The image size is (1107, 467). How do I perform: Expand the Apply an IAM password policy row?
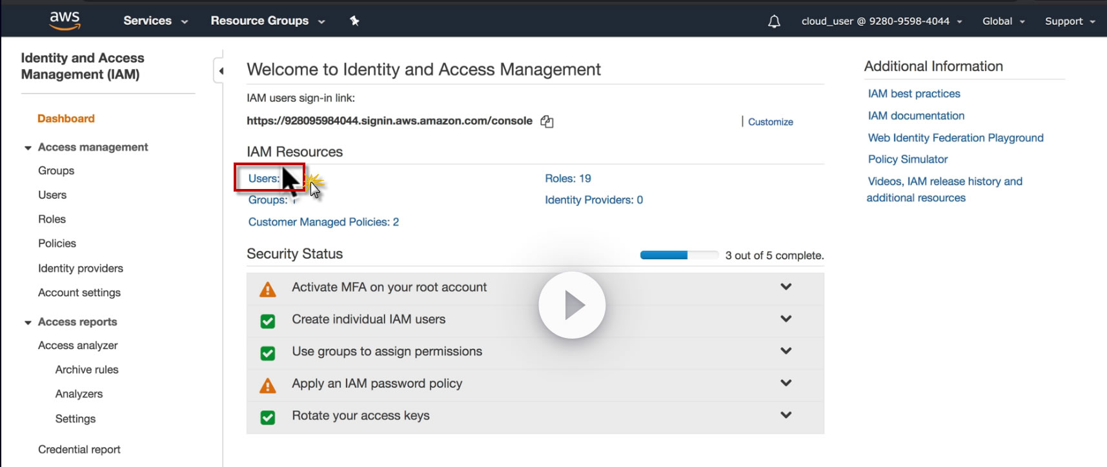(x=786, y=383)
